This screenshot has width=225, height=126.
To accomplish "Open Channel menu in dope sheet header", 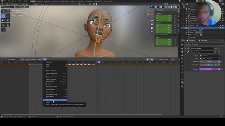I will point(39,59).
